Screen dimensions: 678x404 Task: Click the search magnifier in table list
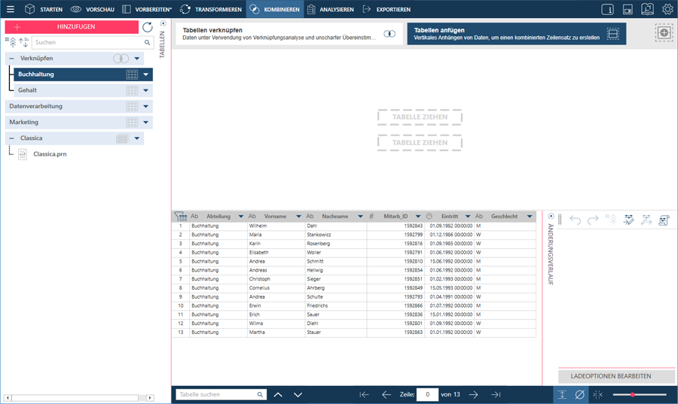[x=147, y=42]
